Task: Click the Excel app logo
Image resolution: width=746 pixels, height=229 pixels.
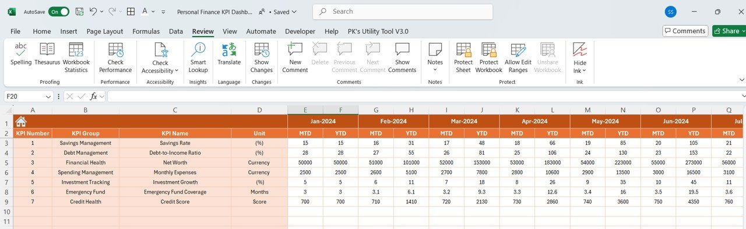Action: [11, 12]
